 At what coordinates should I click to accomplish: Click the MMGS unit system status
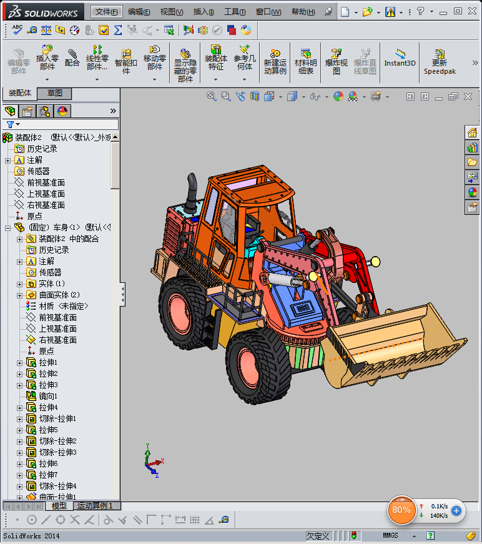(390, 535)
